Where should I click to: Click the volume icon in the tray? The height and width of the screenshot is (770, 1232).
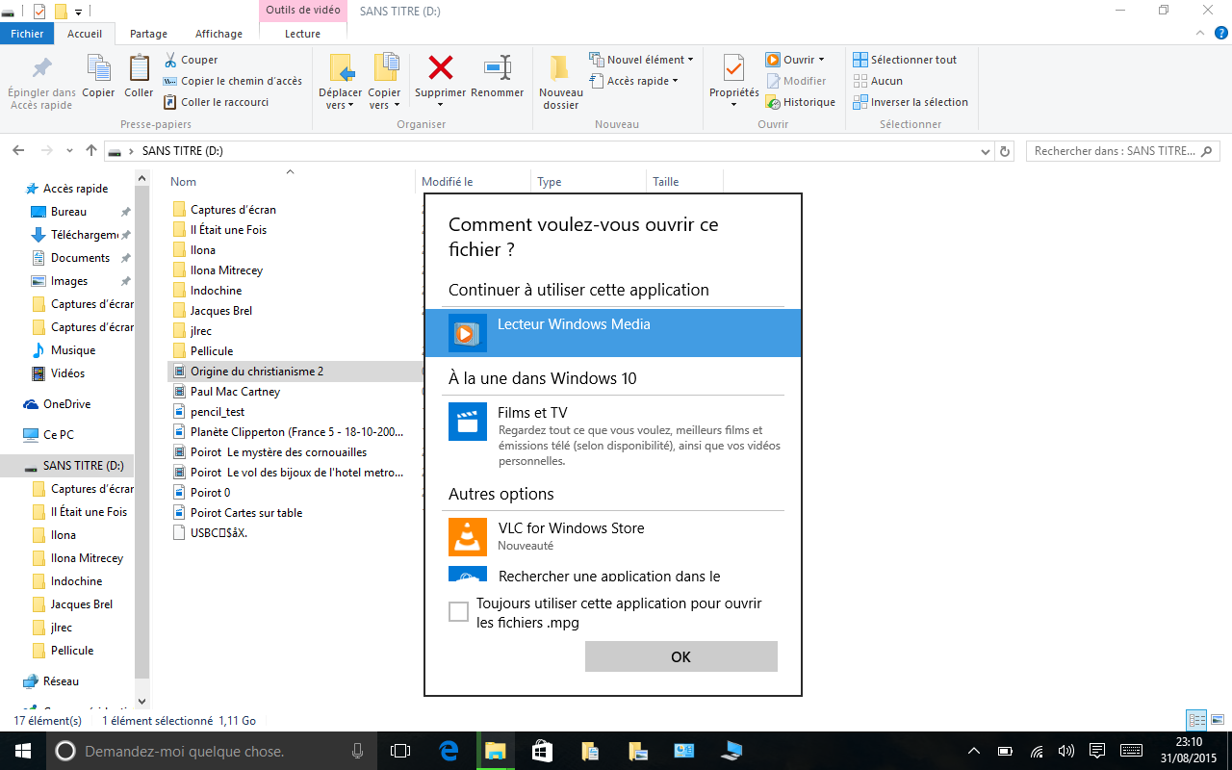[1065, 751]
